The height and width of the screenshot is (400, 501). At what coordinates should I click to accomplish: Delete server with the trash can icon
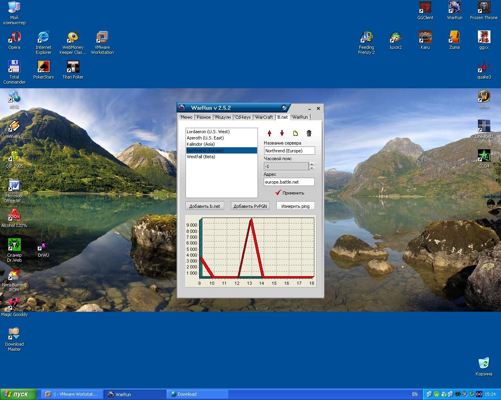(x=309, y=134)
